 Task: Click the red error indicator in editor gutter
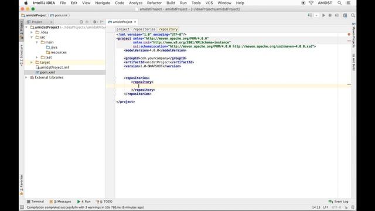[349, 35]
